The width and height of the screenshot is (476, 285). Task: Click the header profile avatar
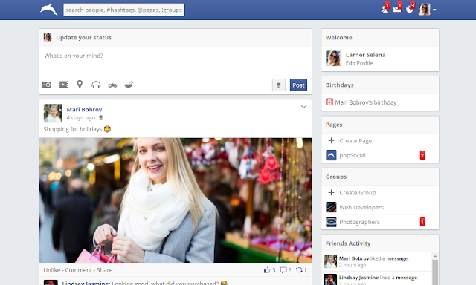(x=425, y=10)
